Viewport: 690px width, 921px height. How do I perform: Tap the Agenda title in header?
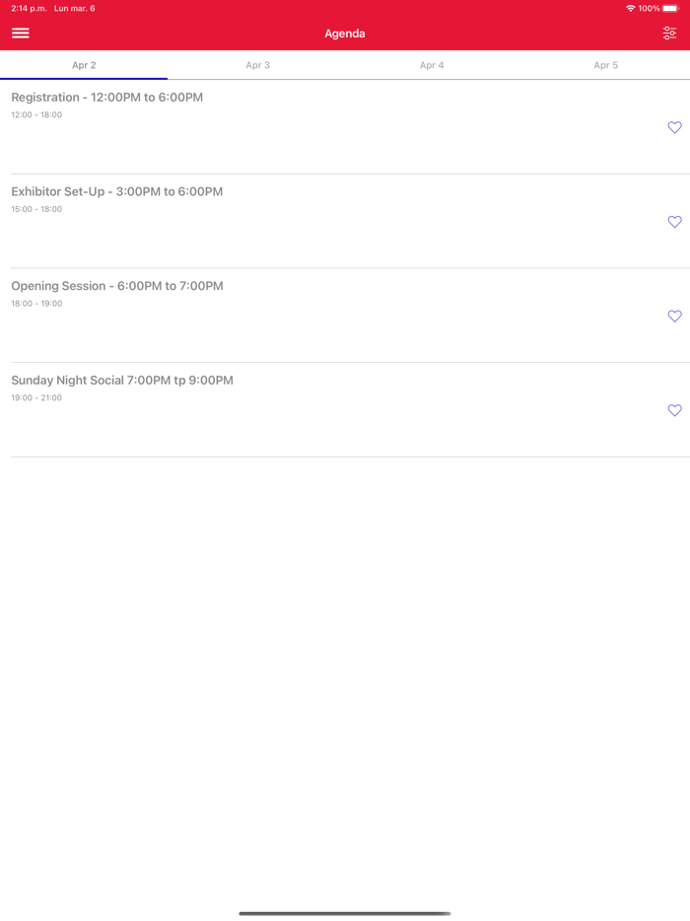click(345, 34)
